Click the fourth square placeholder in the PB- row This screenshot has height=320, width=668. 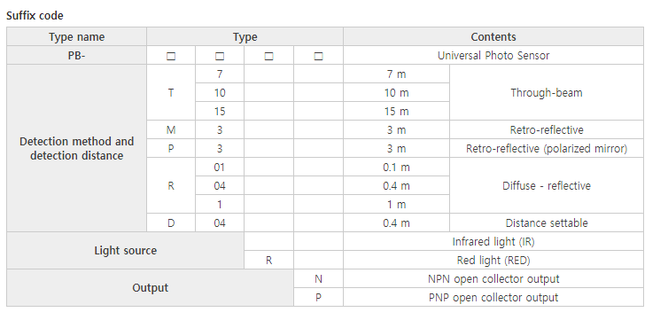(x=318, y=56)
